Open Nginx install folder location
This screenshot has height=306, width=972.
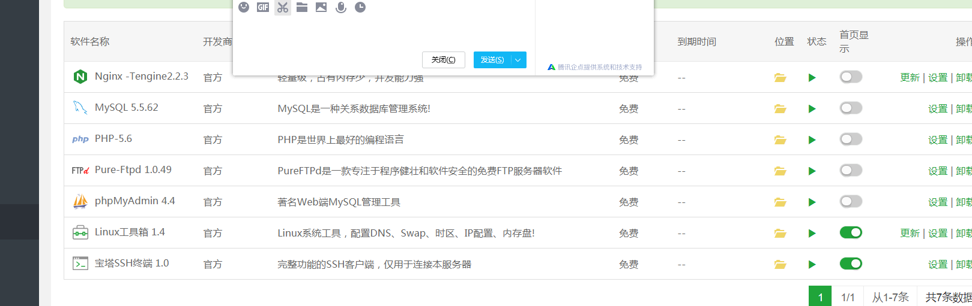[780, 77]
